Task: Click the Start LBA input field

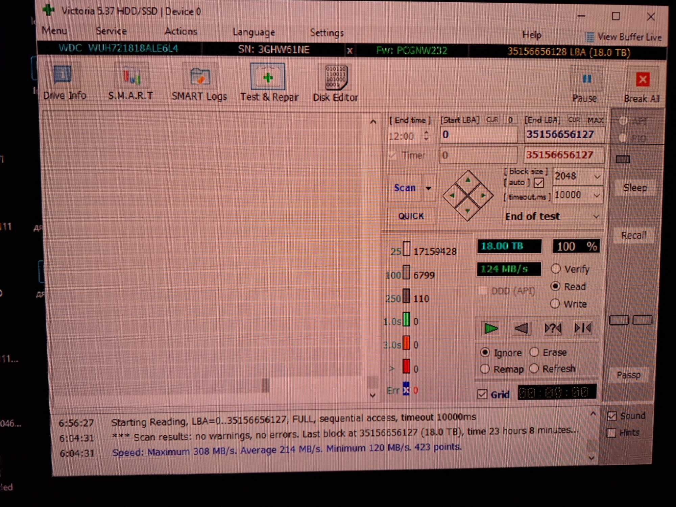Action: (x=479, y=135)
